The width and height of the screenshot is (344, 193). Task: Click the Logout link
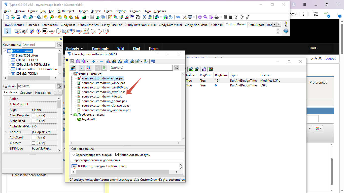pyautogui.click(x=330, y=58)
